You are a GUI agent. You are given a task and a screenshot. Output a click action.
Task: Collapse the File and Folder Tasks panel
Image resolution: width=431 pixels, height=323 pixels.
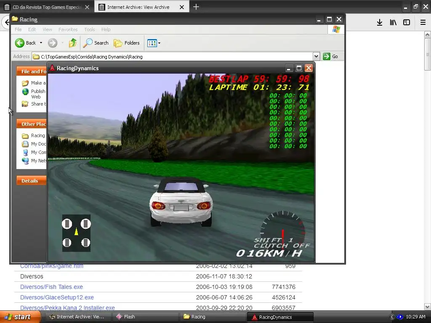[31, 71]
